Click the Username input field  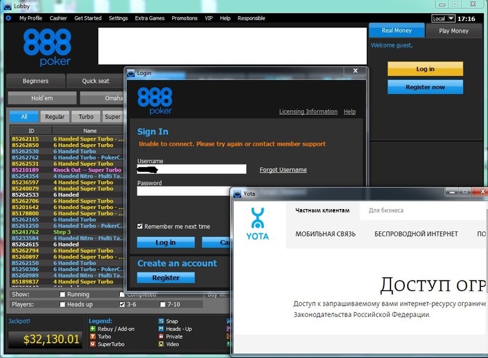coord(192,169)
